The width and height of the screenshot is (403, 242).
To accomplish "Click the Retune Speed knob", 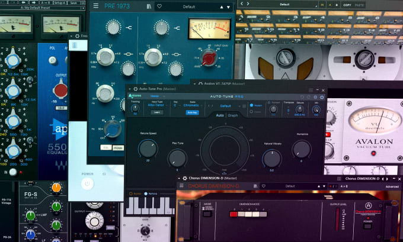I will (x=148, y=149).
